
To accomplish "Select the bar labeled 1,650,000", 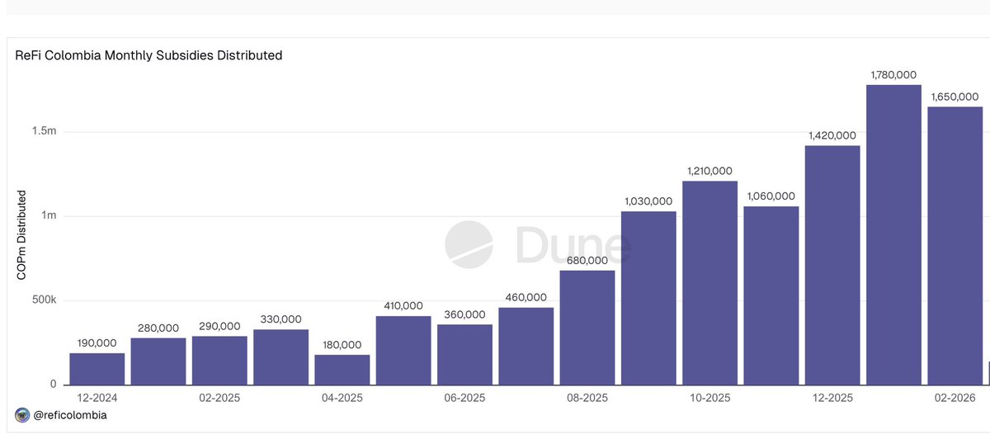I will [955, 246].
